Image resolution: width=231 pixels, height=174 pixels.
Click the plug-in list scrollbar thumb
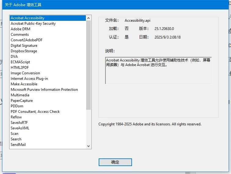click(x=88, y=65)
